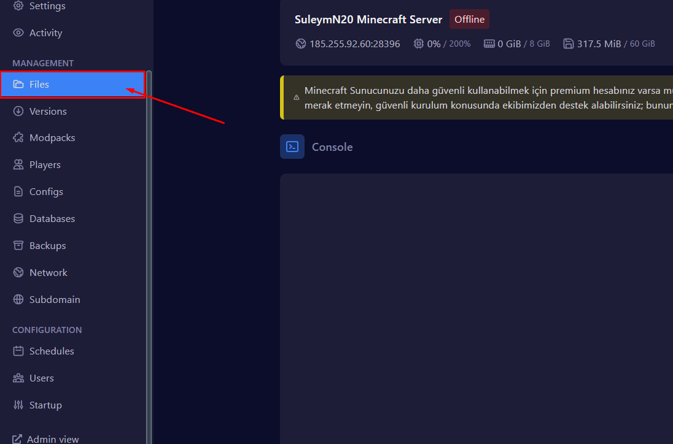Click the Backups archive icon
This screenshot has width=673, height=444.
(18, 245)
